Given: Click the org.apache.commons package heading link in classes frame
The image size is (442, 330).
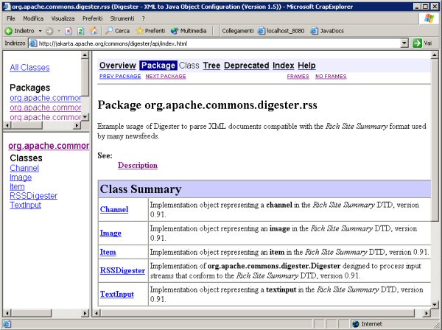Looking at the screenshot, I should tap(49, 146).
